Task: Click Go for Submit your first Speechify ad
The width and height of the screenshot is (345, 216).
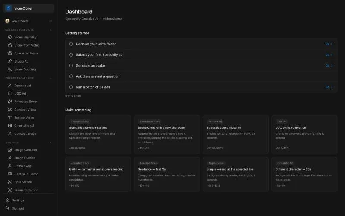Action: click(x=329, y=55)
